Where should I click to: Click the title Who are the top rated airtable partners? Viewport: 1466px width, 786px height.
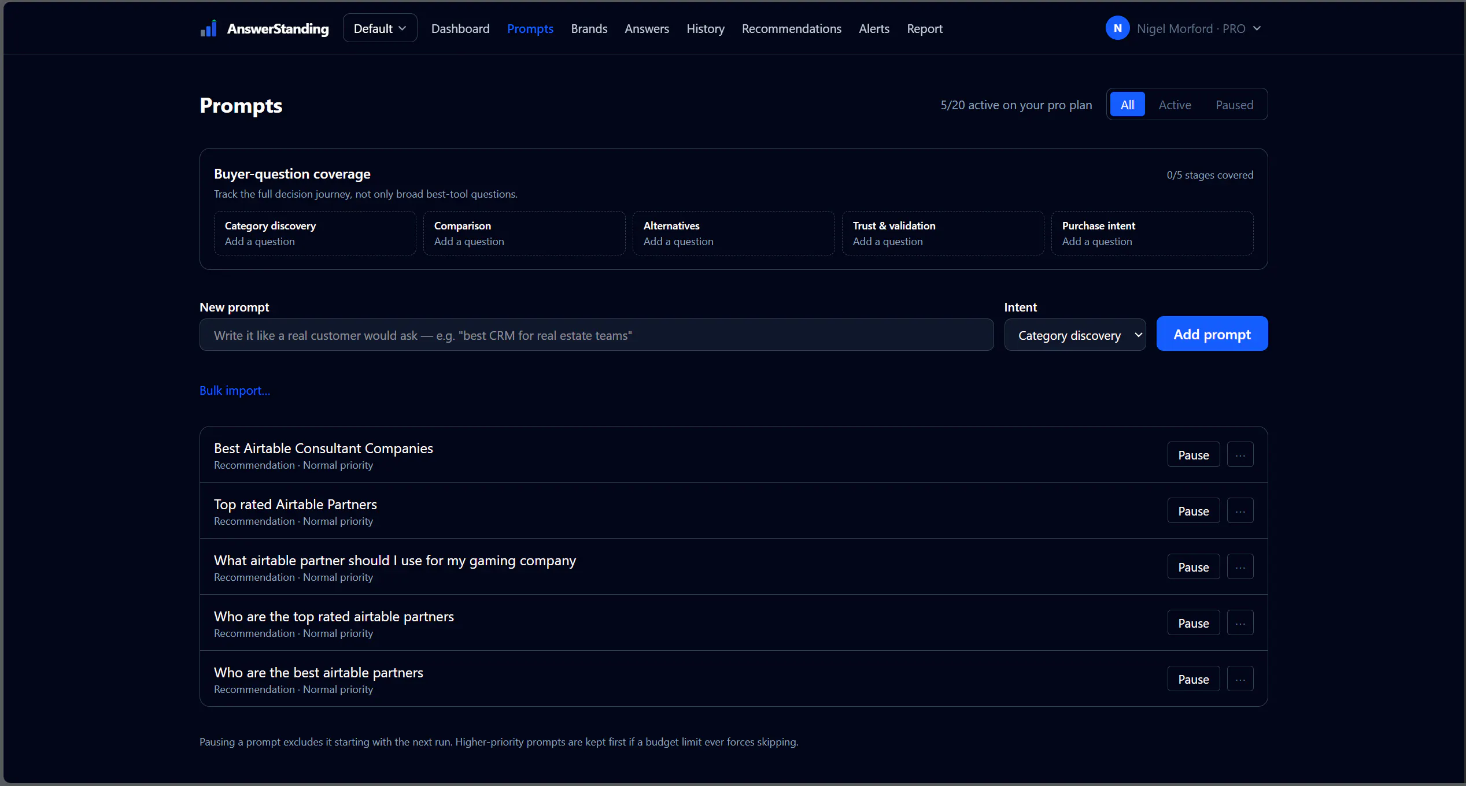334,616
